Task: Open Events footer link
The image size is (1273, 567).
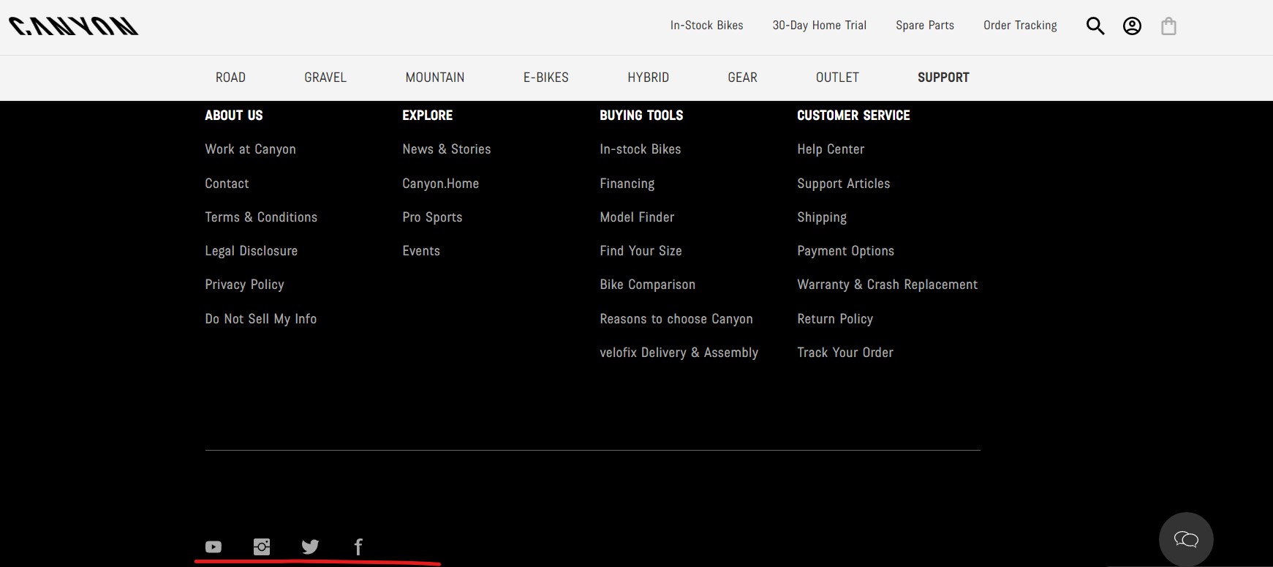Action: [x=421, y=251]
